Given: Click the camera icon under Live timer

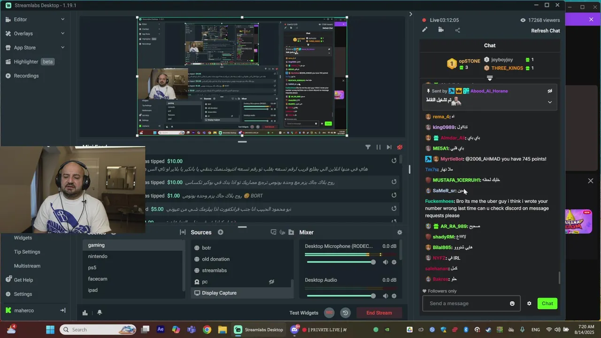Looking at the screenshot, I should [x=441, y=30].
